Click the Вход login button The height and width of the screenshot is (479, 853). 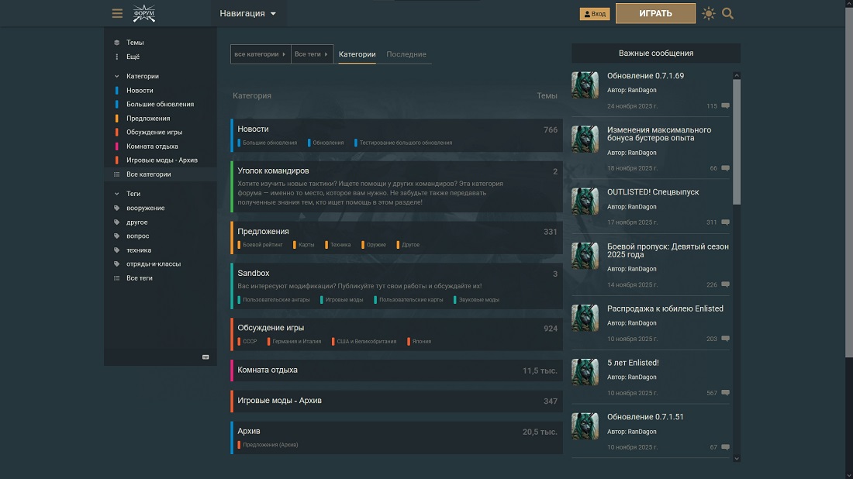click(594, 14)
